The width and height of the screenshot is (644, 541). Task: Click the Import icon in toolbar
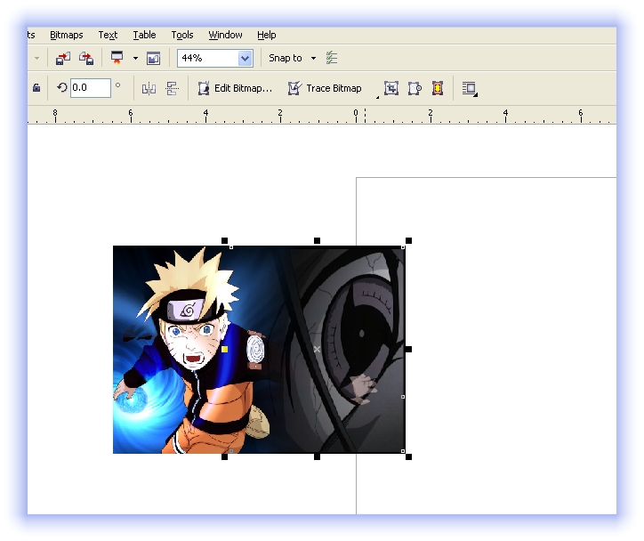(63, 59)
